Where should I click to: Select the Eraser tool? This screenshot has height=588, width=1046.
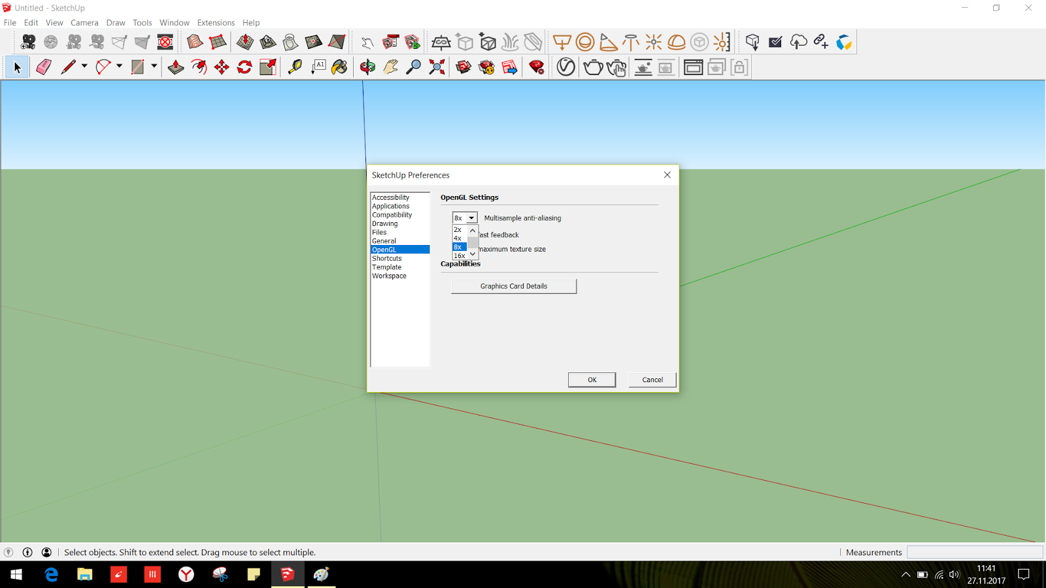click(x=44, y=67)
